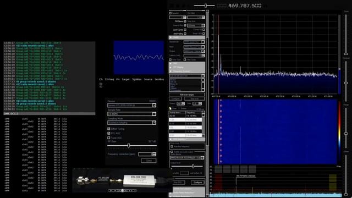
Task: Close the RTL-SDR settings dialog with Close button
Action: (x=148, y=161)
